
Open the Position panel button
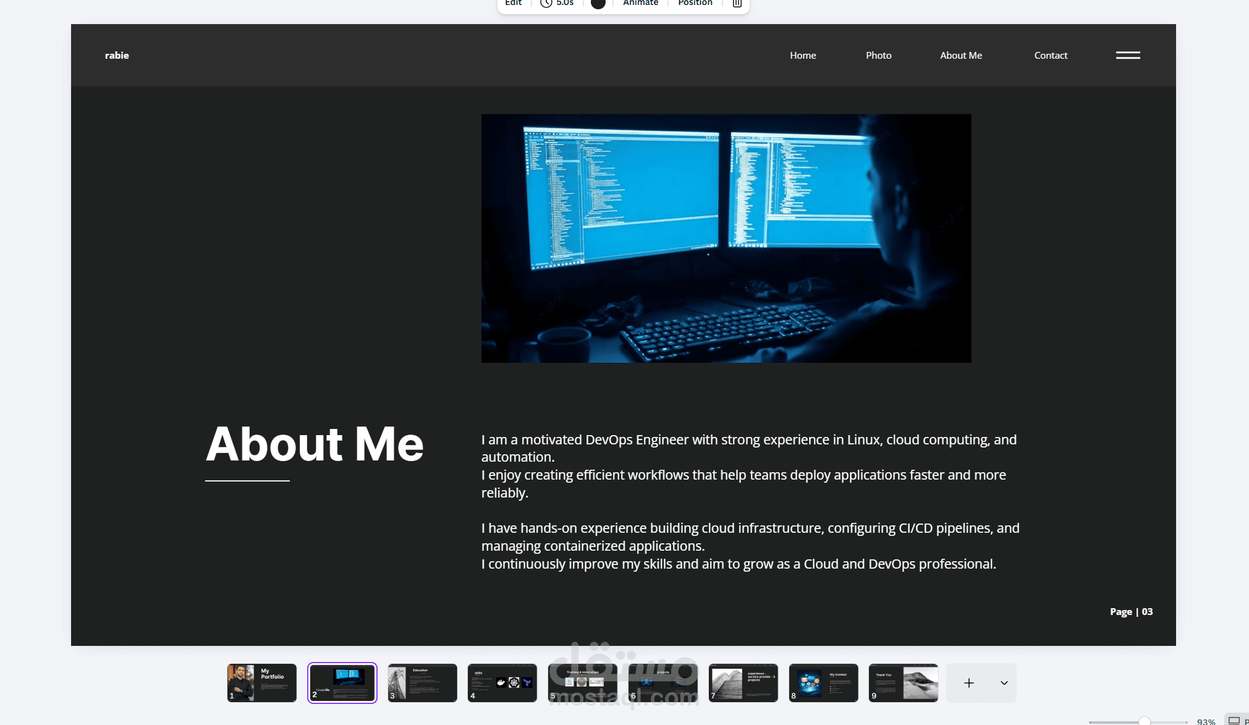click(x=695, y=3)
